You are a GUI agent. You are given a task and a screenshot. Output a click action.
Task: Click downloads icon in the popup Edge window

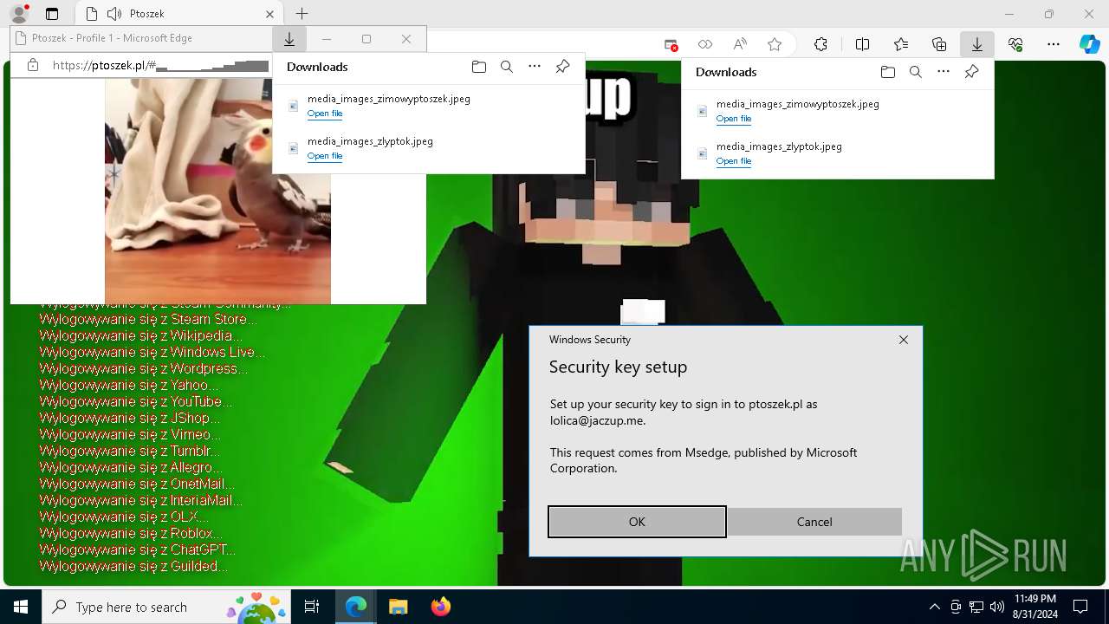[289, 39]
